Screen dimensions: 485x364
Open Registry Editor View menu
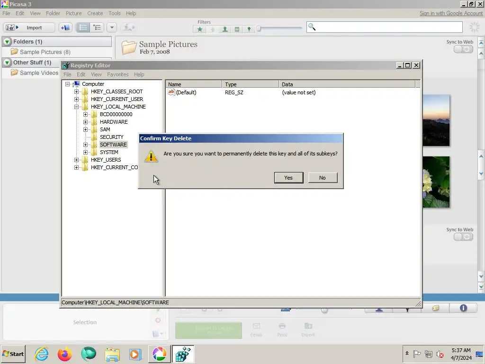tap(96, 74)
